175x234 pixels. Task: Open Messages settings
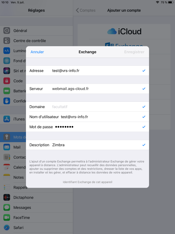click(x=36, y=207)
